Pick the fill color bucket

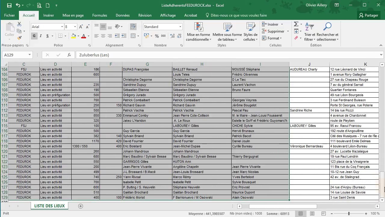tap(73, 36)
